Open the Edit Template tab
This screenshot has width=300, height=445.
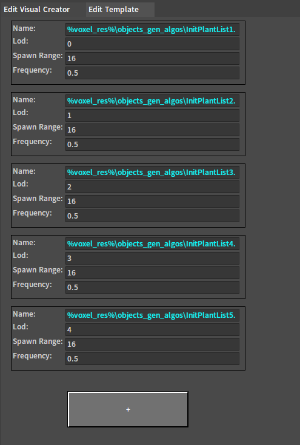(x=120, y=9)
